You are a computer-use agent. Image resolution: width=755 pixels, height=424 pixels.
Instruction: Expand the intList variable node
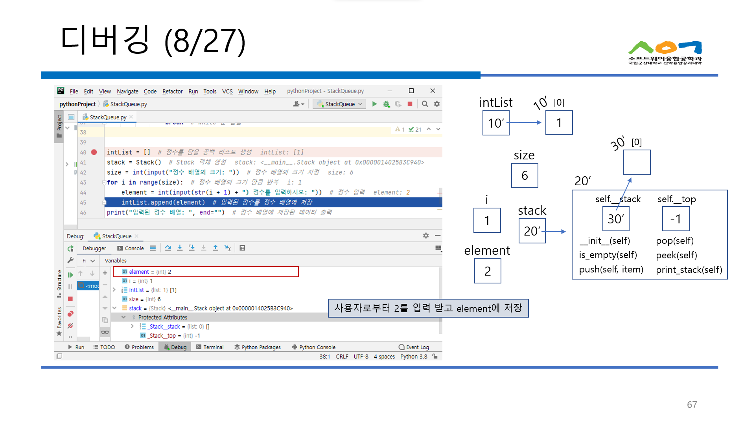[114, 290]
